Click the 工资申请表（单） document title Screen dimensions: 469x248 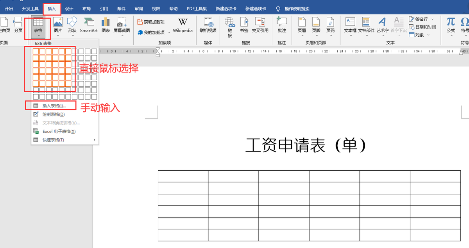[x=307, y=145]
